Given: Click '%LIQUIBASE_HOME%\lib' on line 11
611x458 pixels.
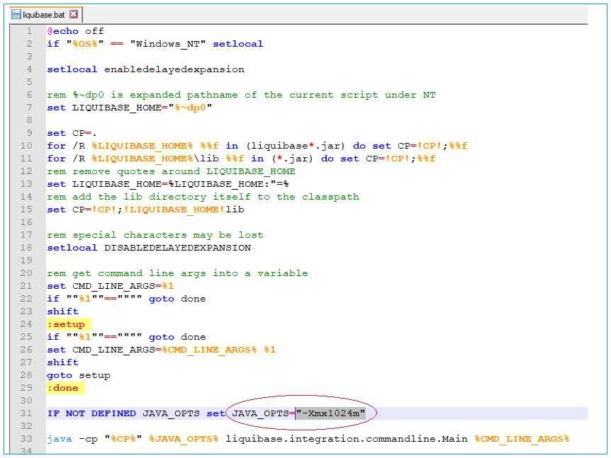Looking at the screenshot, I should pos(155,159).
